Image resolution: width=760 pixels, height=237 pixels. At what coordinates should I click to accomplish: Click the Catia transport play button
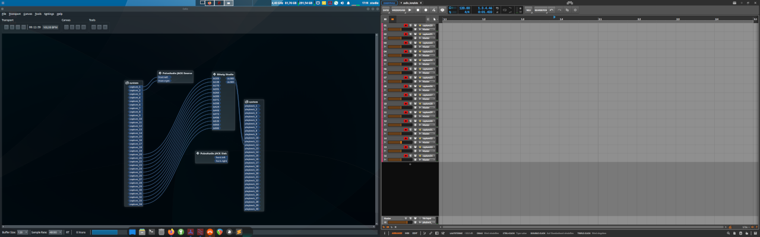tap(7, 27)
